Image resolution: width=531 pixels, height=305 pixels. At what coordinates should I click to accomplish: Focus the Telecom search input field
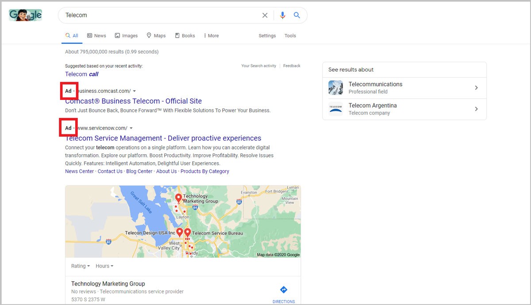tap(162, 15)
